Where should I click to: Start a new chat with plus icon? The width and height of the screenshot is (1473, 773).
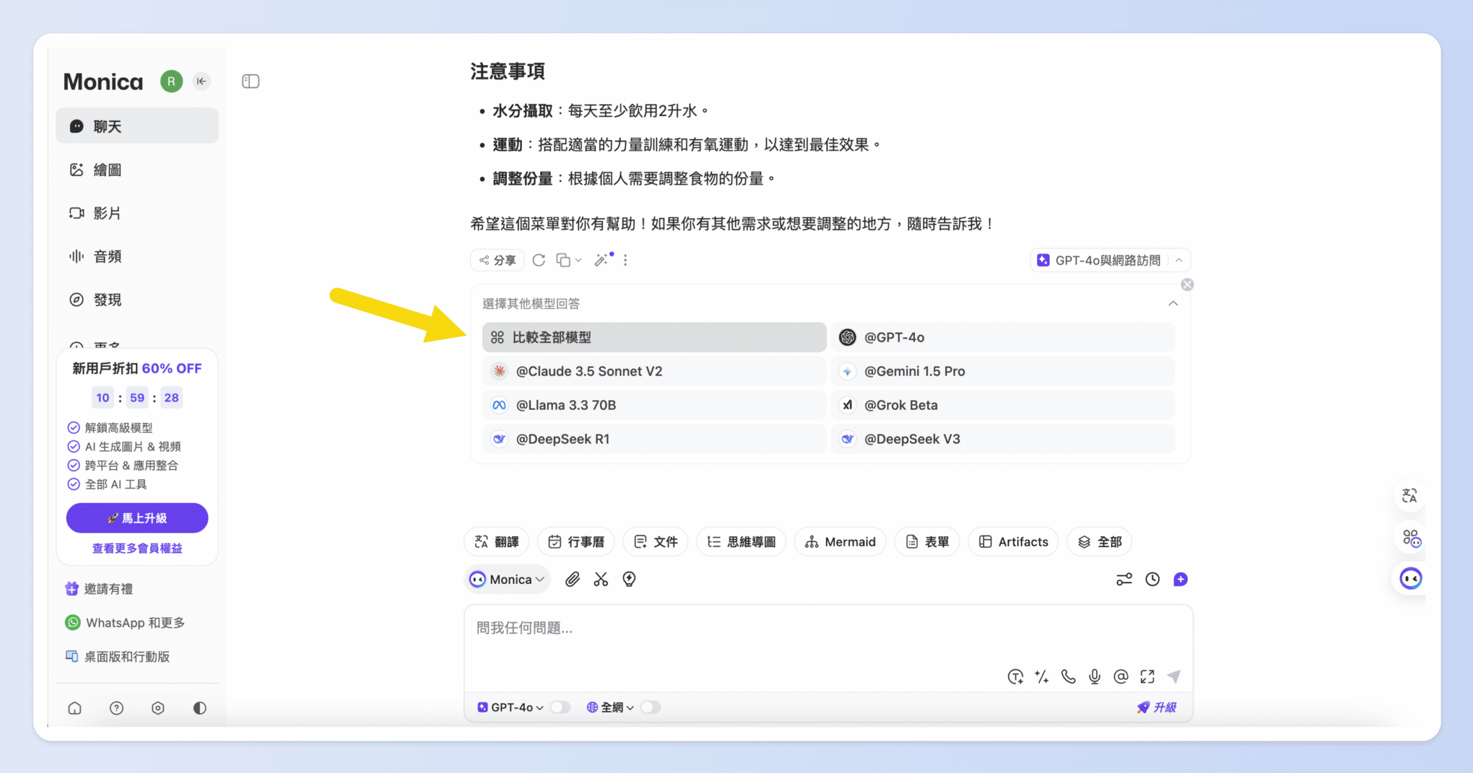1180,579
